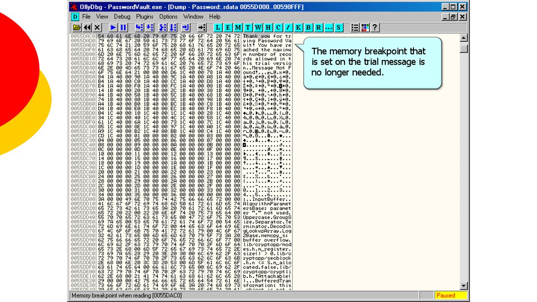Run the program with the play icon
537x302 pixels.
(113, 28)
